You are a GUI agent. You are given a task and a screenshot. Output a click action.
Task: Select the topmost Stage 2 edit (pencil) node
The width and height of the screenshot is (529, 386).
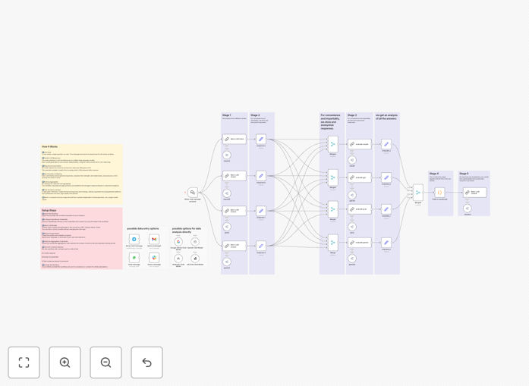(x=261, y=139)
